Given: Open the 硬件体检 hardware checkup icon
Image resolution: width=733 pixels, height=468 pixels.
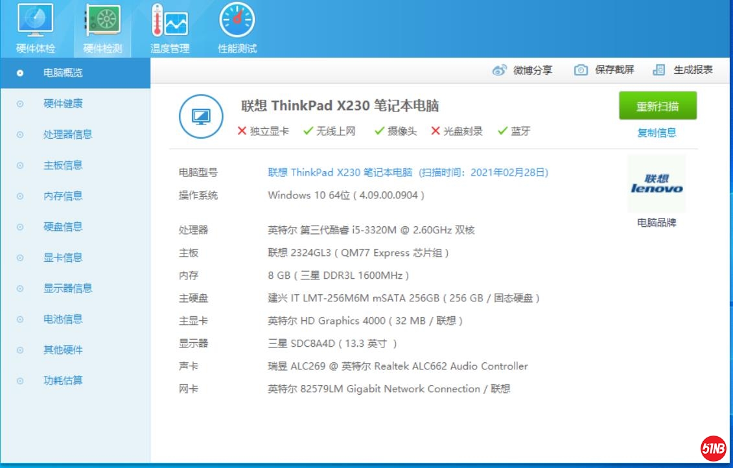Looking at the screenshot, I should point(36,21).
